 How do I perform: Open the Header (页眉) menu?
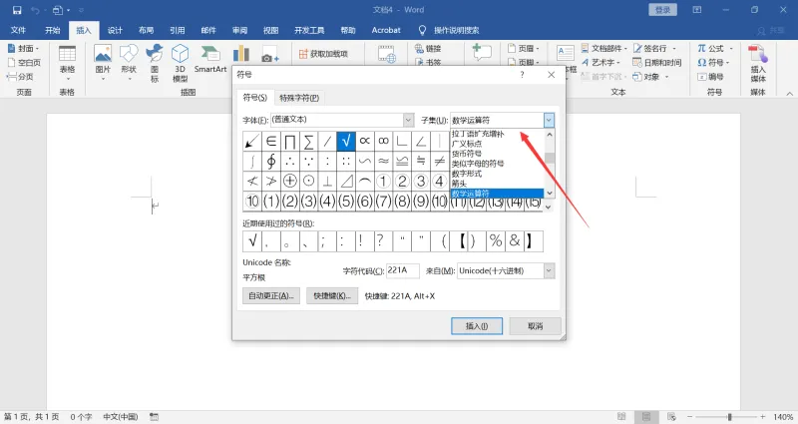(x=523, y=48)
